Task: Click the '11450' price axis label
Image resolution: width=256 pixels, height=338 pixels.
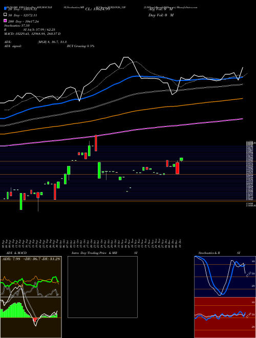Action: pyautogui.click(x=250, y=203)
